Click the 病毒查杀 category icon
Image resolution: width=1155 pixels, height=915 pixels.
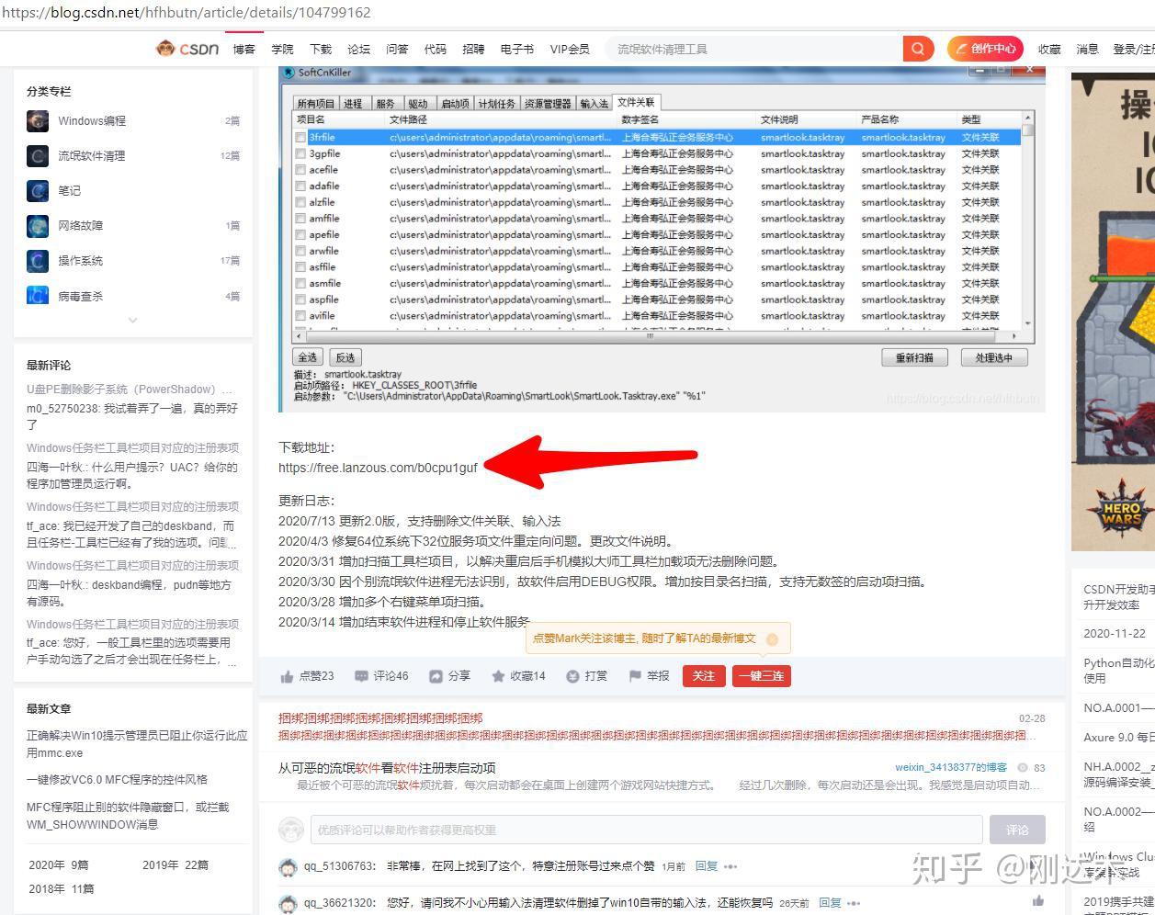click(38, 296)
